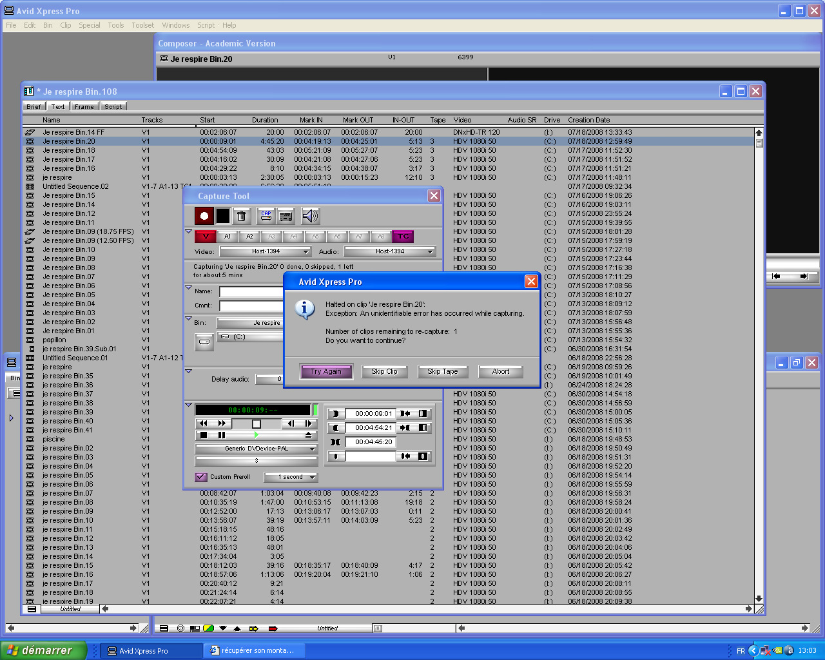Click the Go to Memory icon

405,456
